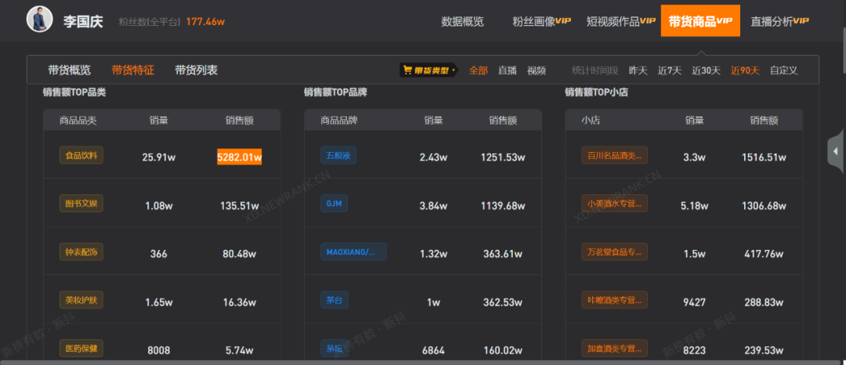The height and width of the screenshot is (365, 846).
Task: Click the 1251.53w brand sales value
Action: tap(503, 157)
